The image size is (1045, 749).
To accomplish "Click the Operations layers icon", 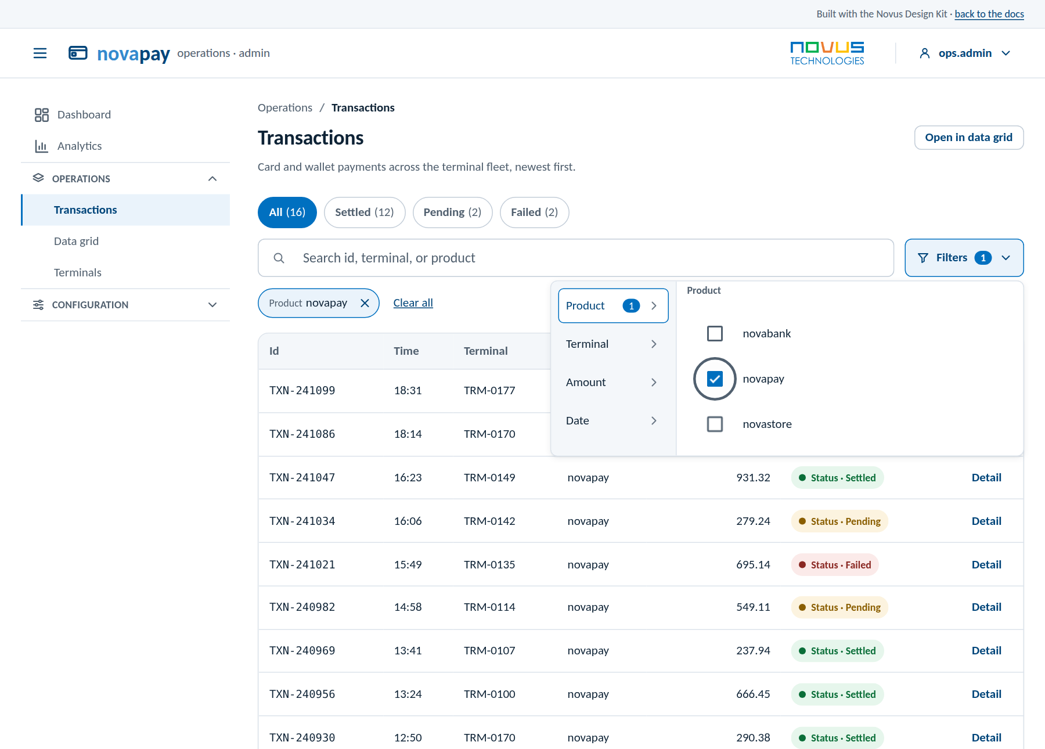I will 38,178.
